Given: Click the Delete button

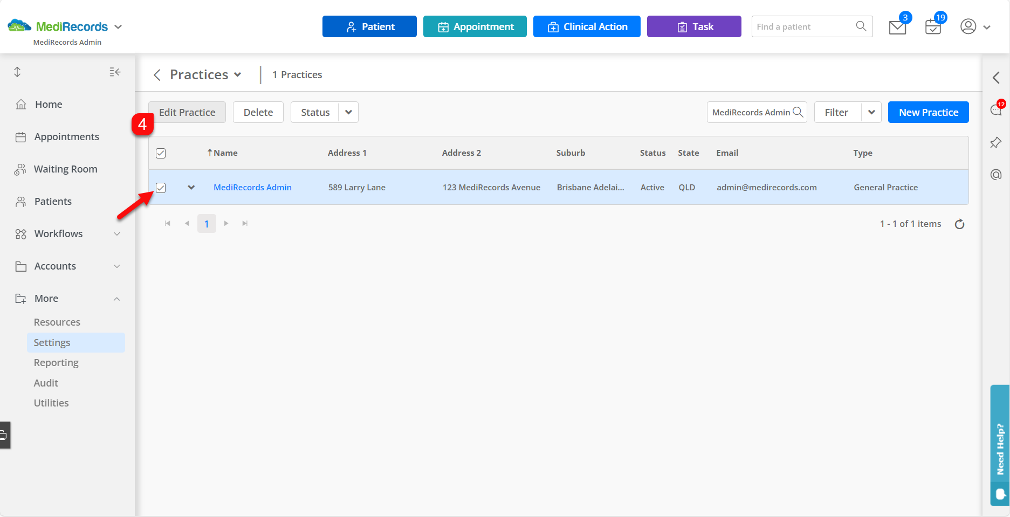Looking at the screenshot, I should pyautogui.click(x=258, y=112).
